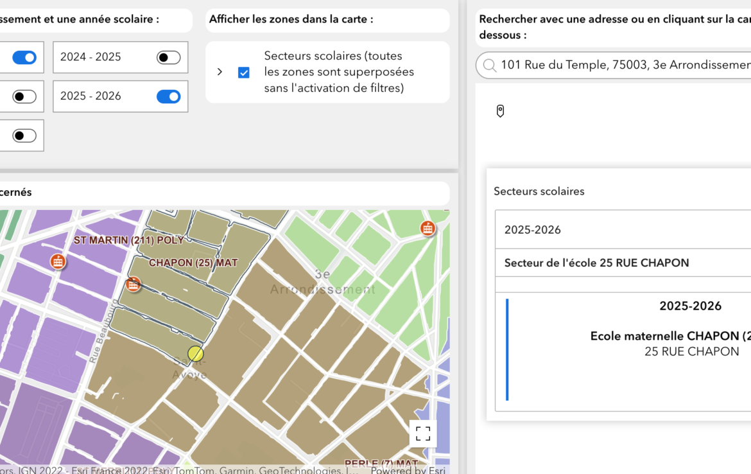Click the PERLE (7) MAT map label
Image resolution: width=751 pixels, height=474 pixels.
[381, 463]
